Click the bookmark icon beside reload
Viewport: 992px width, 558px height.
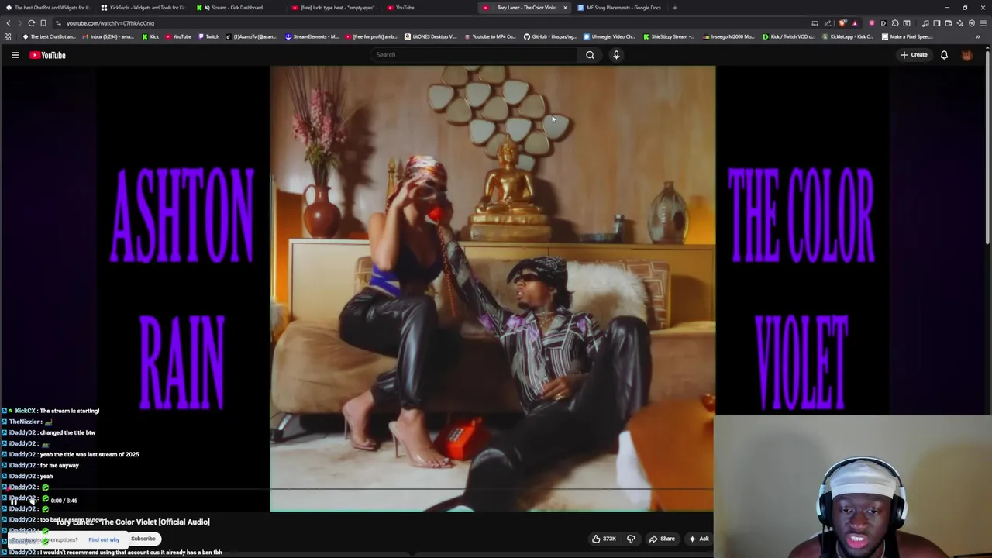tap(43, 23)
